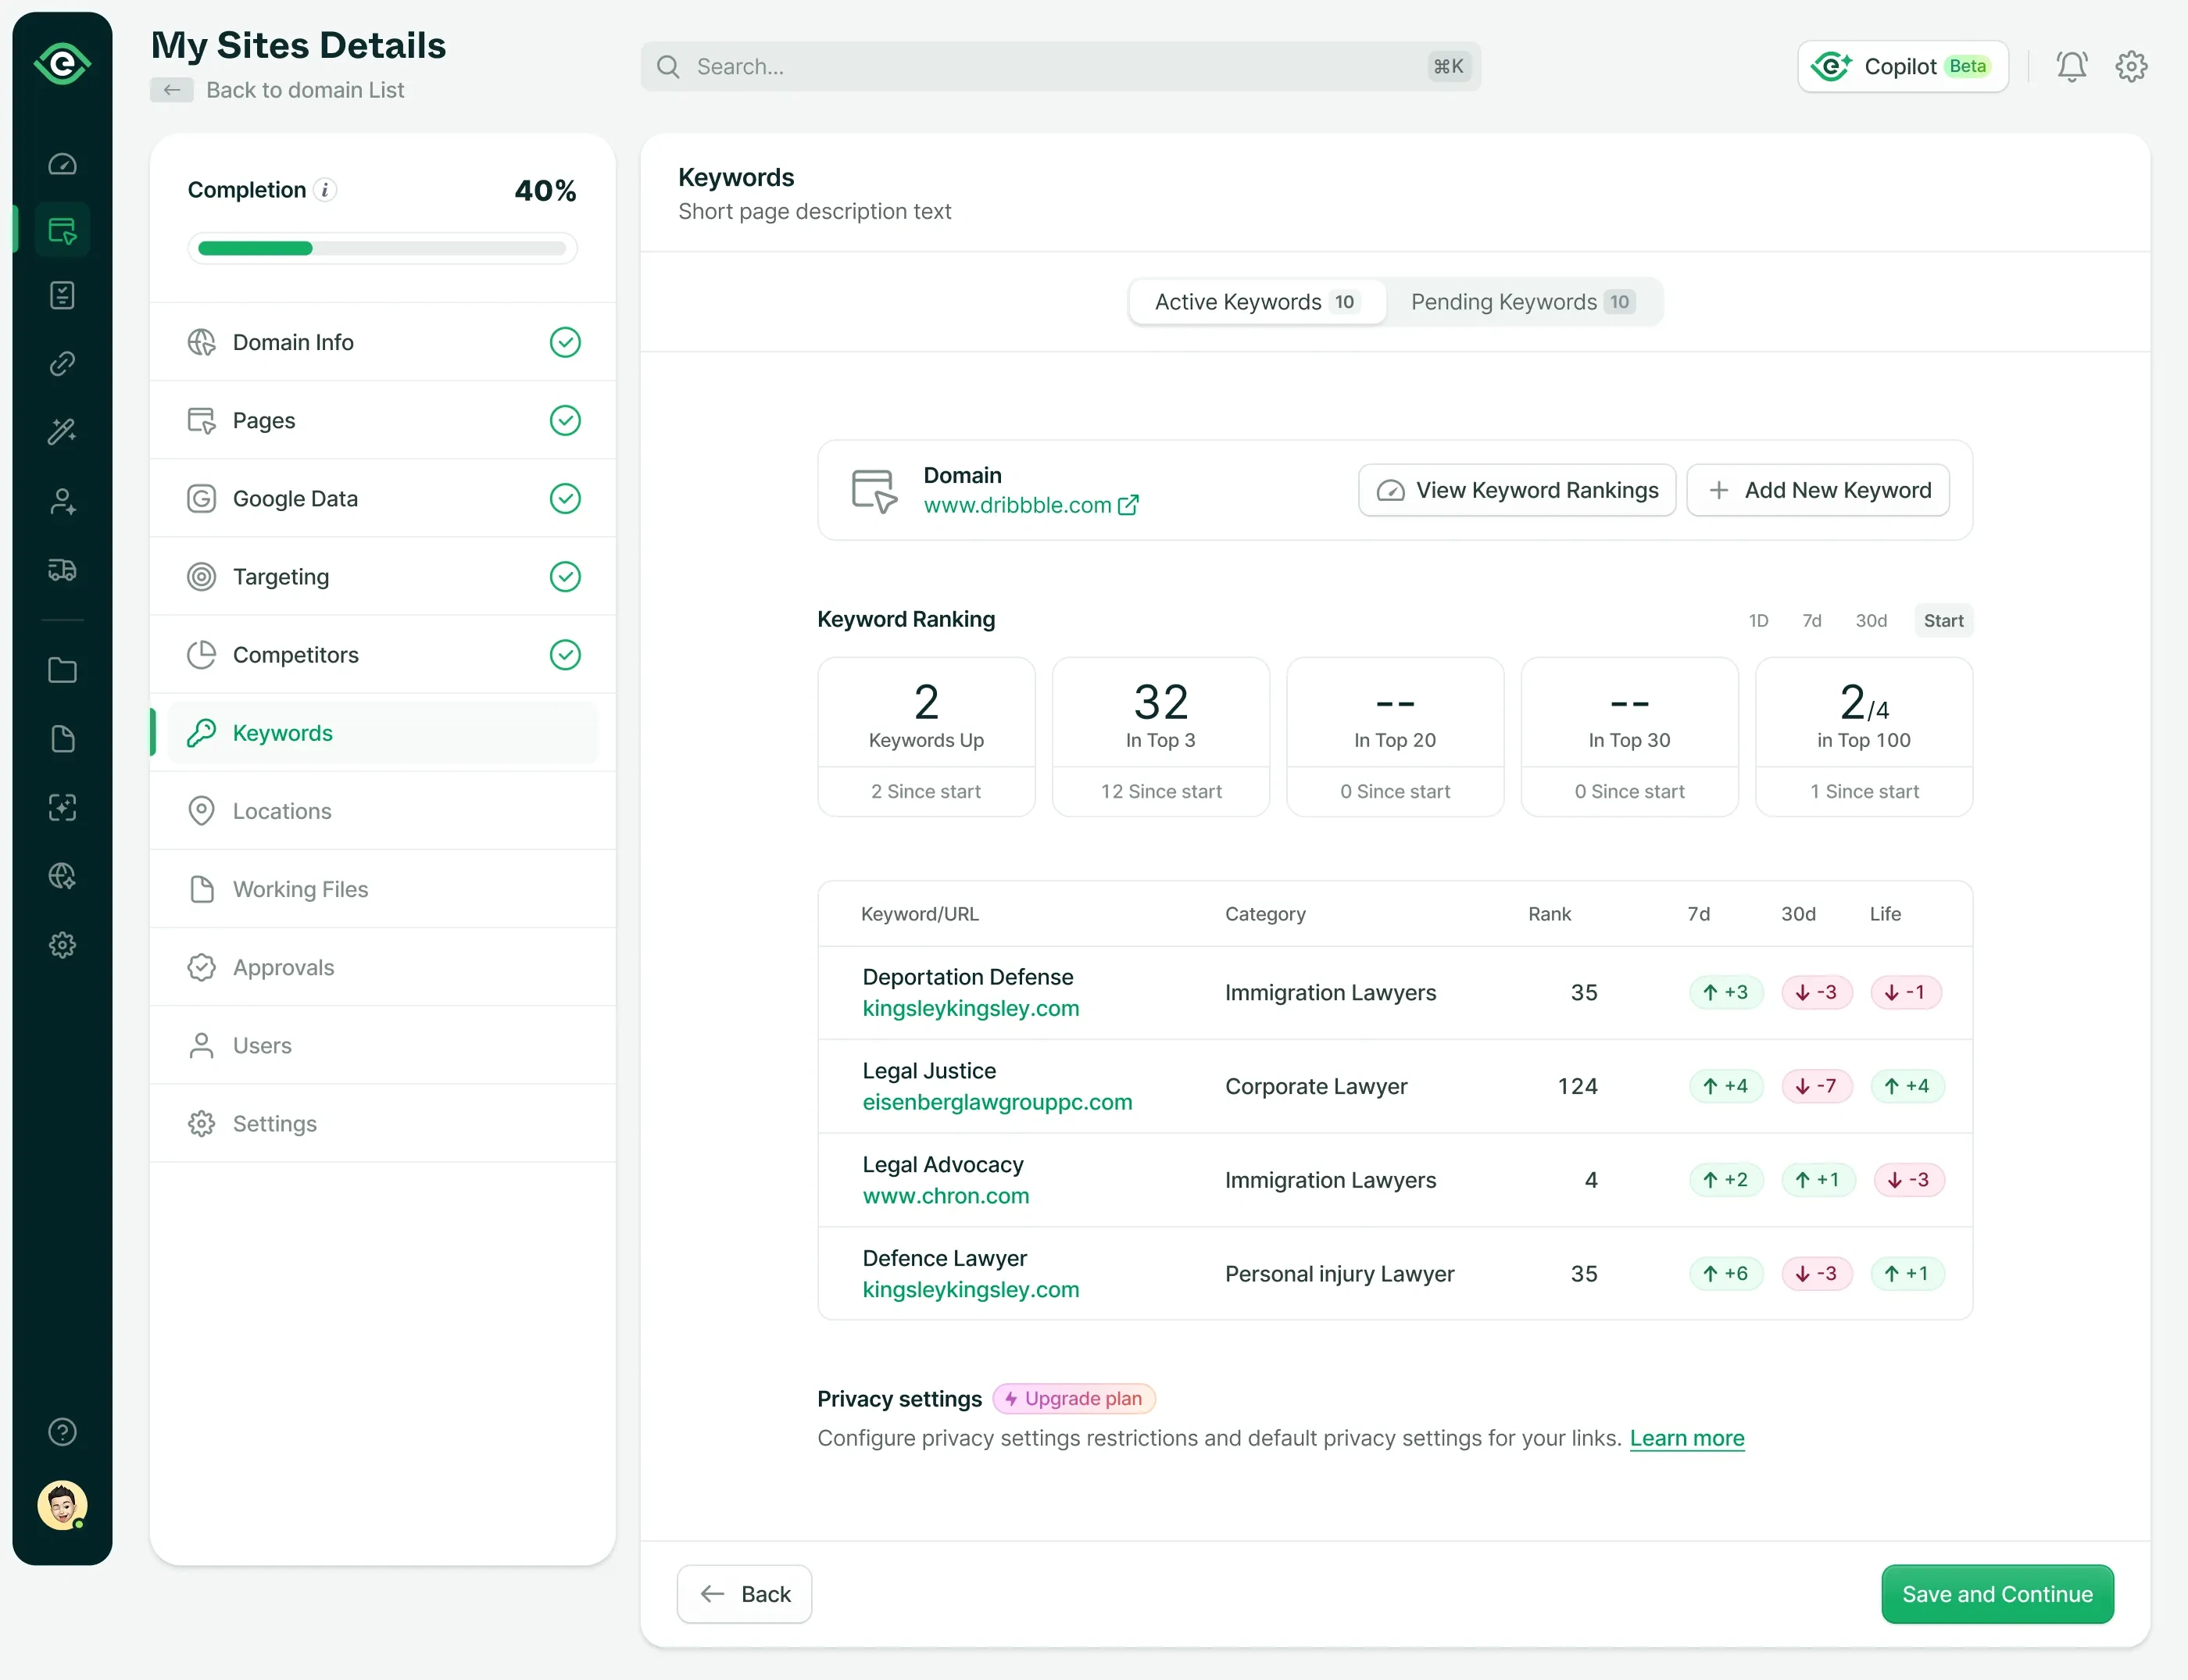Open the help question mark icon

pos(62,1432)
